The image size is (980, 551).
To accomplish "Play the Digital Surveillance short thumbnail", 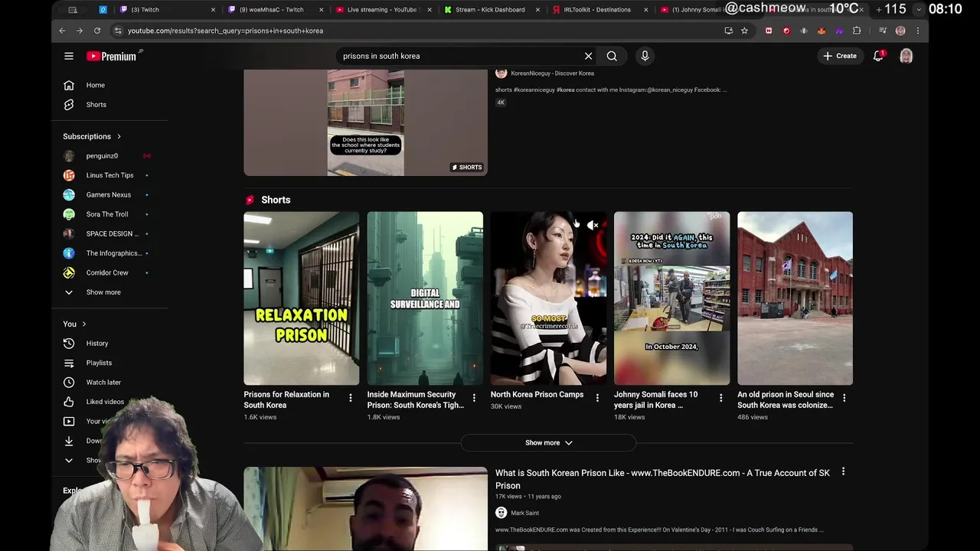I will click(425, 298).
